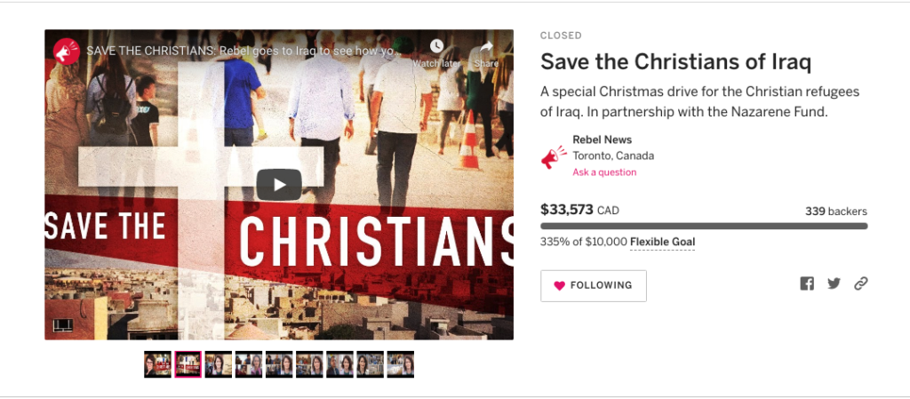Click the icon in video's bottom-left corner
Viewport: 910px width, 399px height.
[63, 325]
